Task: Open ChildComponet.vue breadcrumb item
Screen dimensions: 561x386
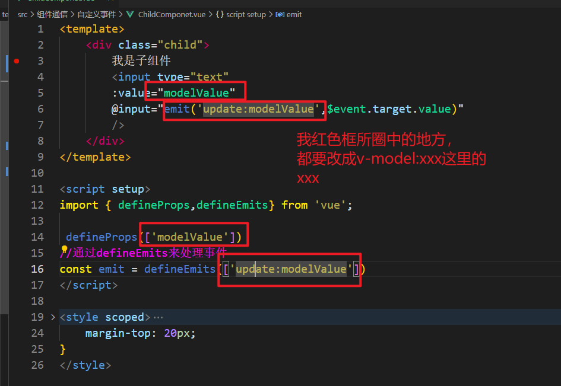Action: tap(172, 14)
